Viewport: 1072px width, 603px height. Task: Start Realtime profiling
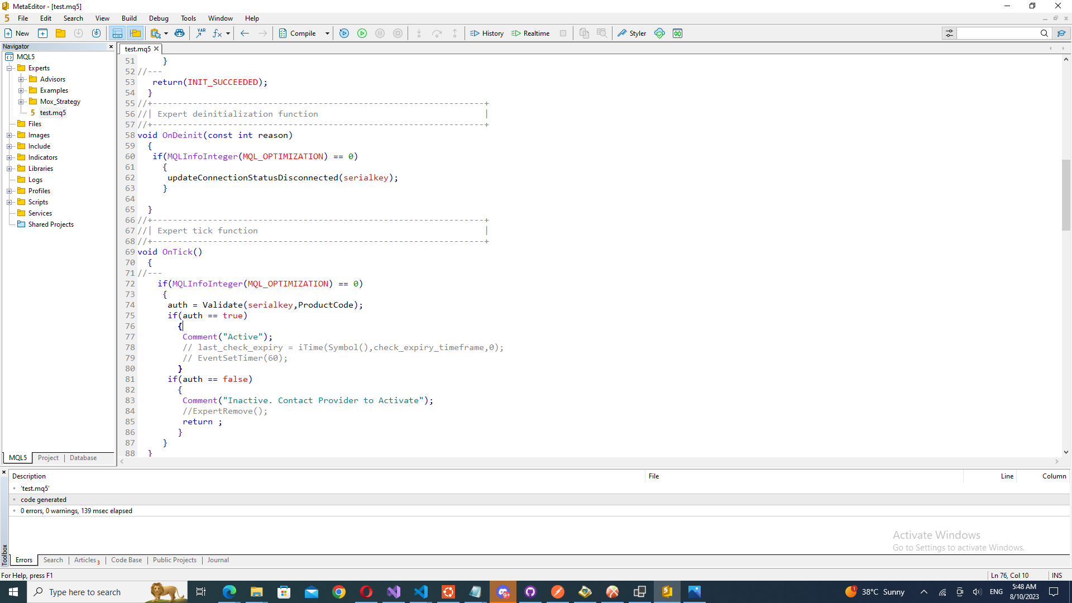(530, 33)
